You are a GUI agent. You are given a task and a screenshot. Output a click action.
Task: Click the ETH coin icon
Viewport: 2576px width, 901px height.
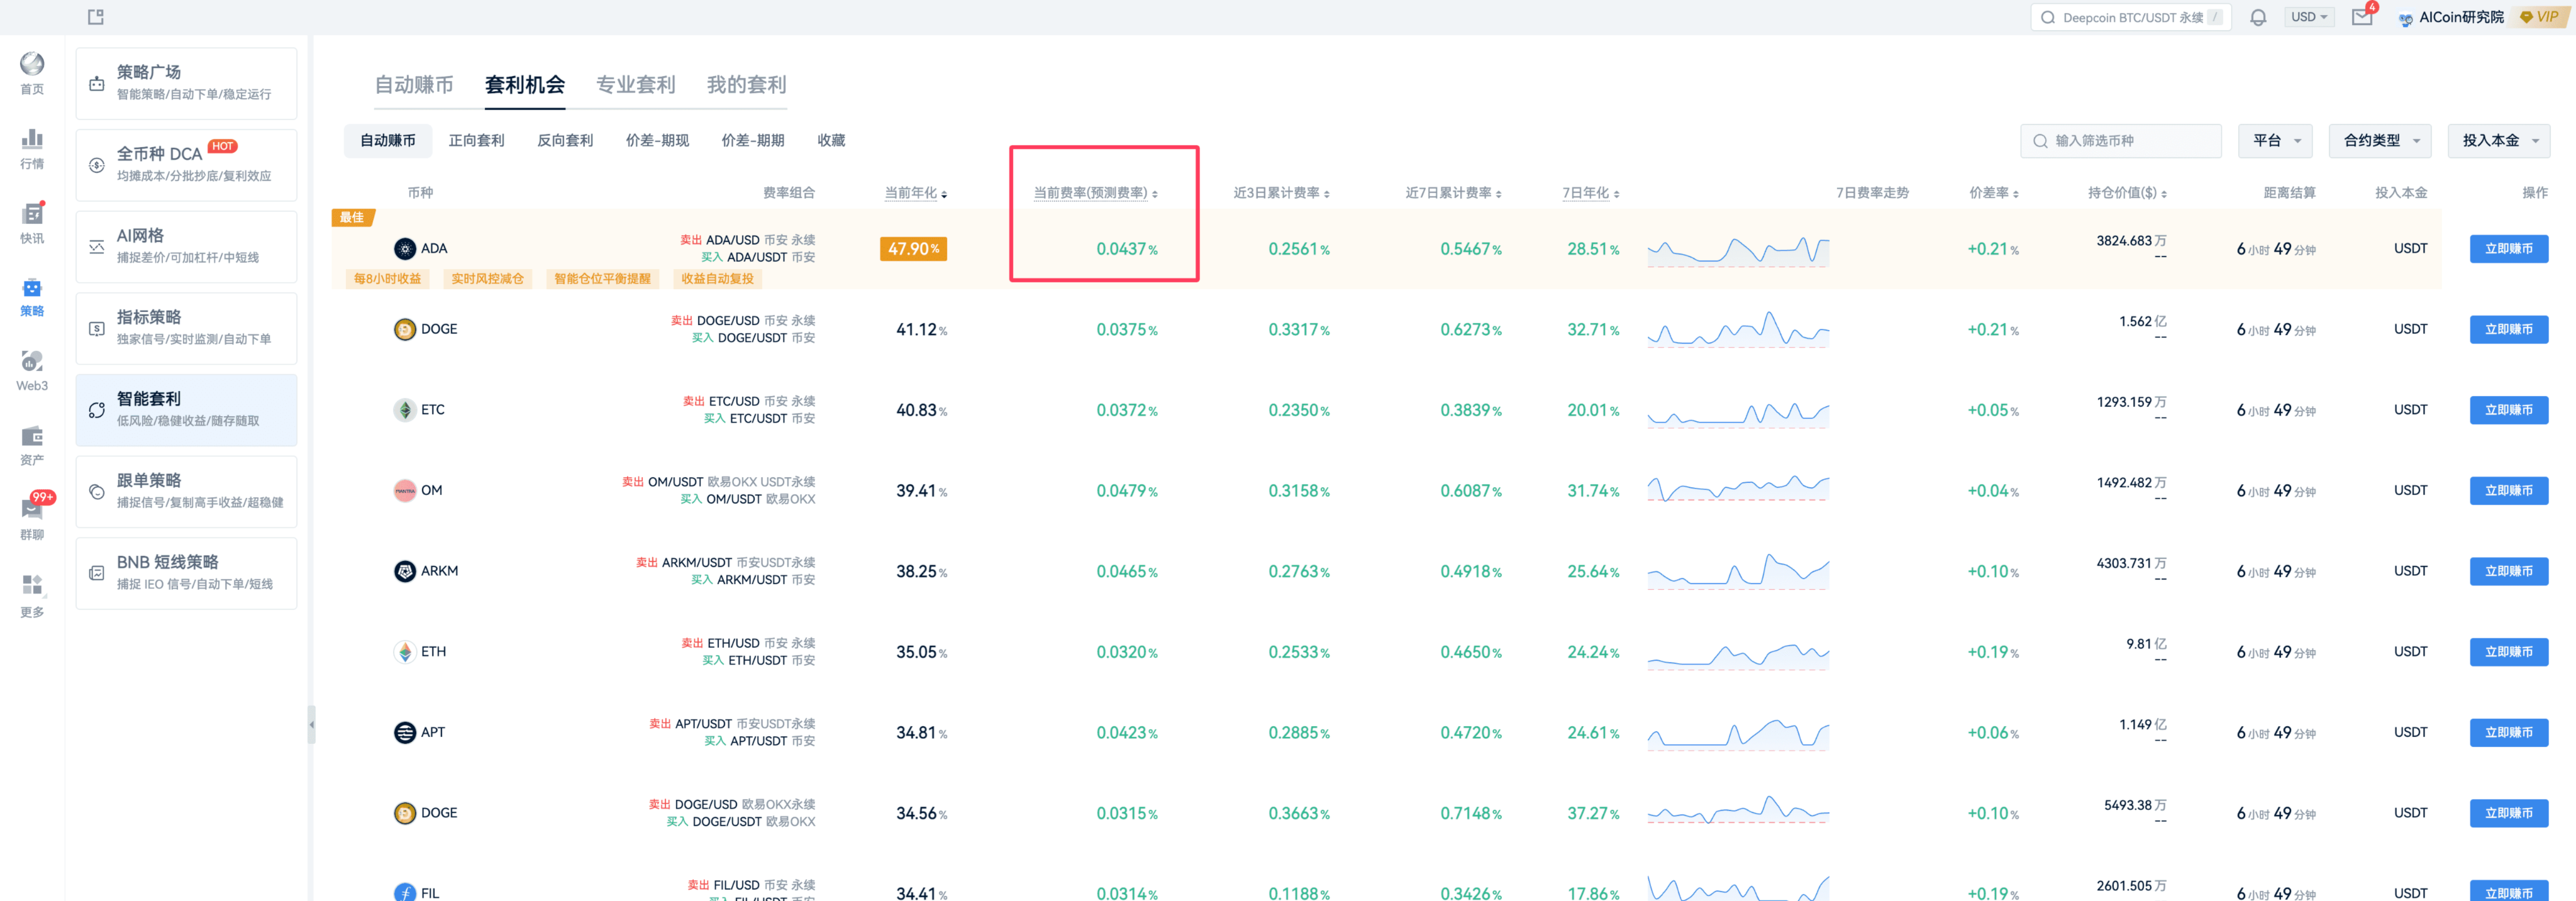click(x=405, y=652)
